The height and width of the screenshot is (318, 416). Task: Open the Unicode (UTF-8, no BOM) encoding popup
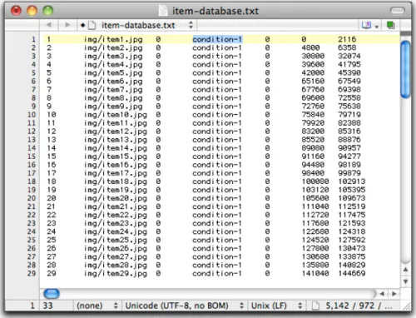[x=184, y=306]
